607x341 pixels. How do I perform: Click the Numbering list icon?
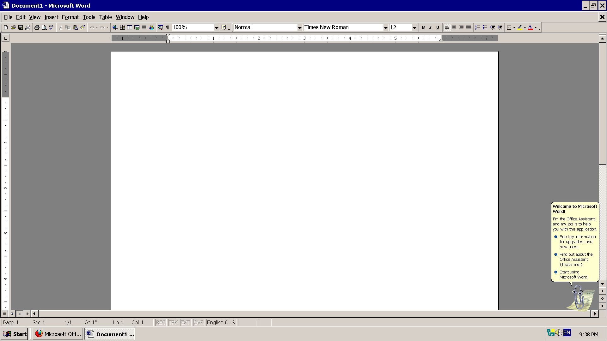point(478,27)
